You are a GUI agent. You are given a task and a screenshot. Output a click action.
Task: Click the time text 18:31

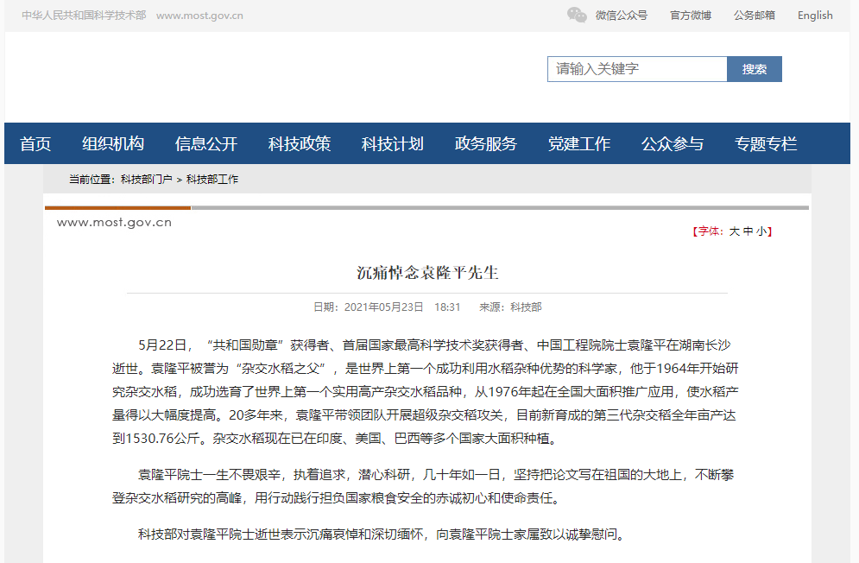[x=447, y=307]
